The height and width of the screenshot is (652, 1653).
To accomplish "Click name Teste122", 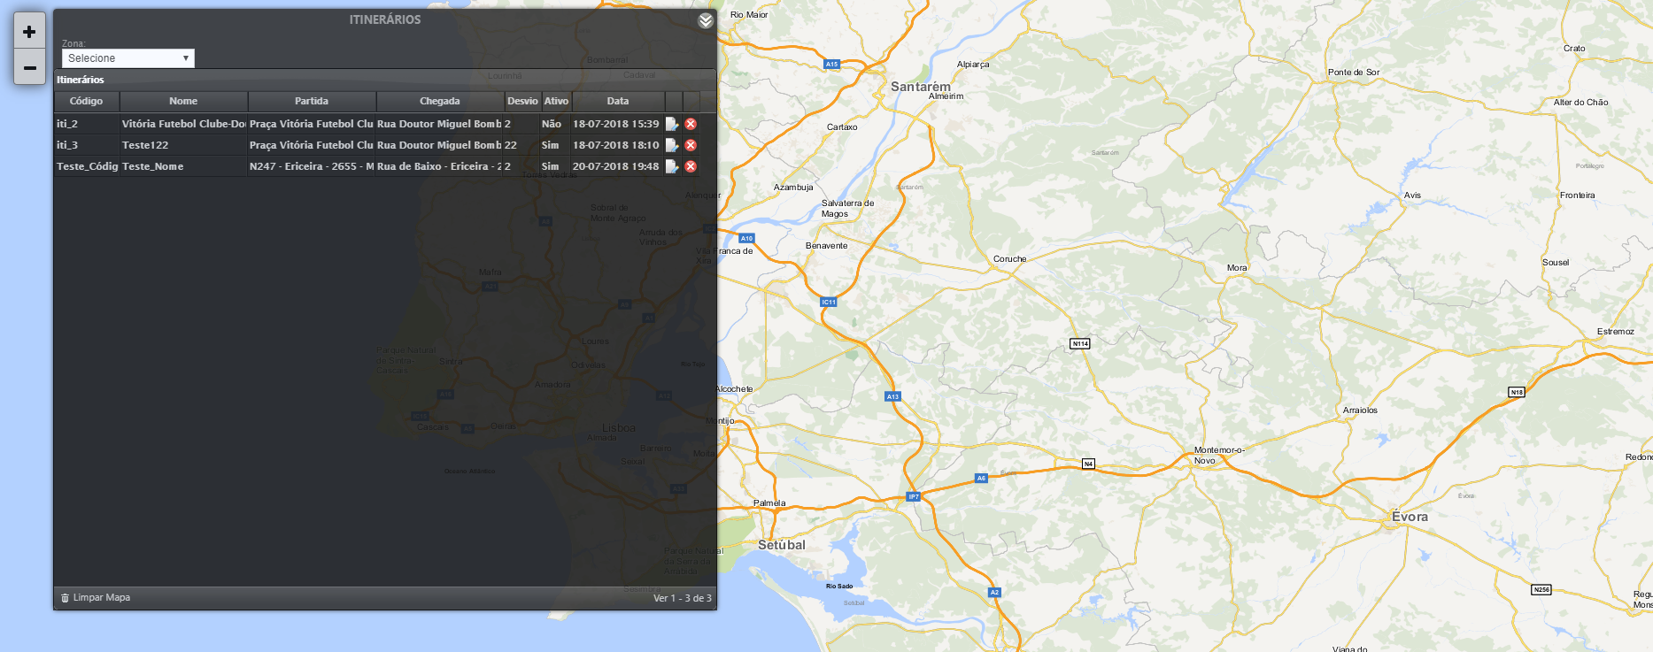I will tap(183, 145).
